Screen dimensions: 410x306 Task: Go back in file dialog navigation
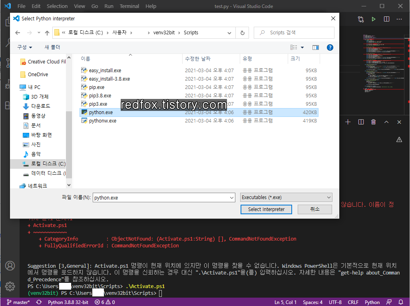pos(18,33)
